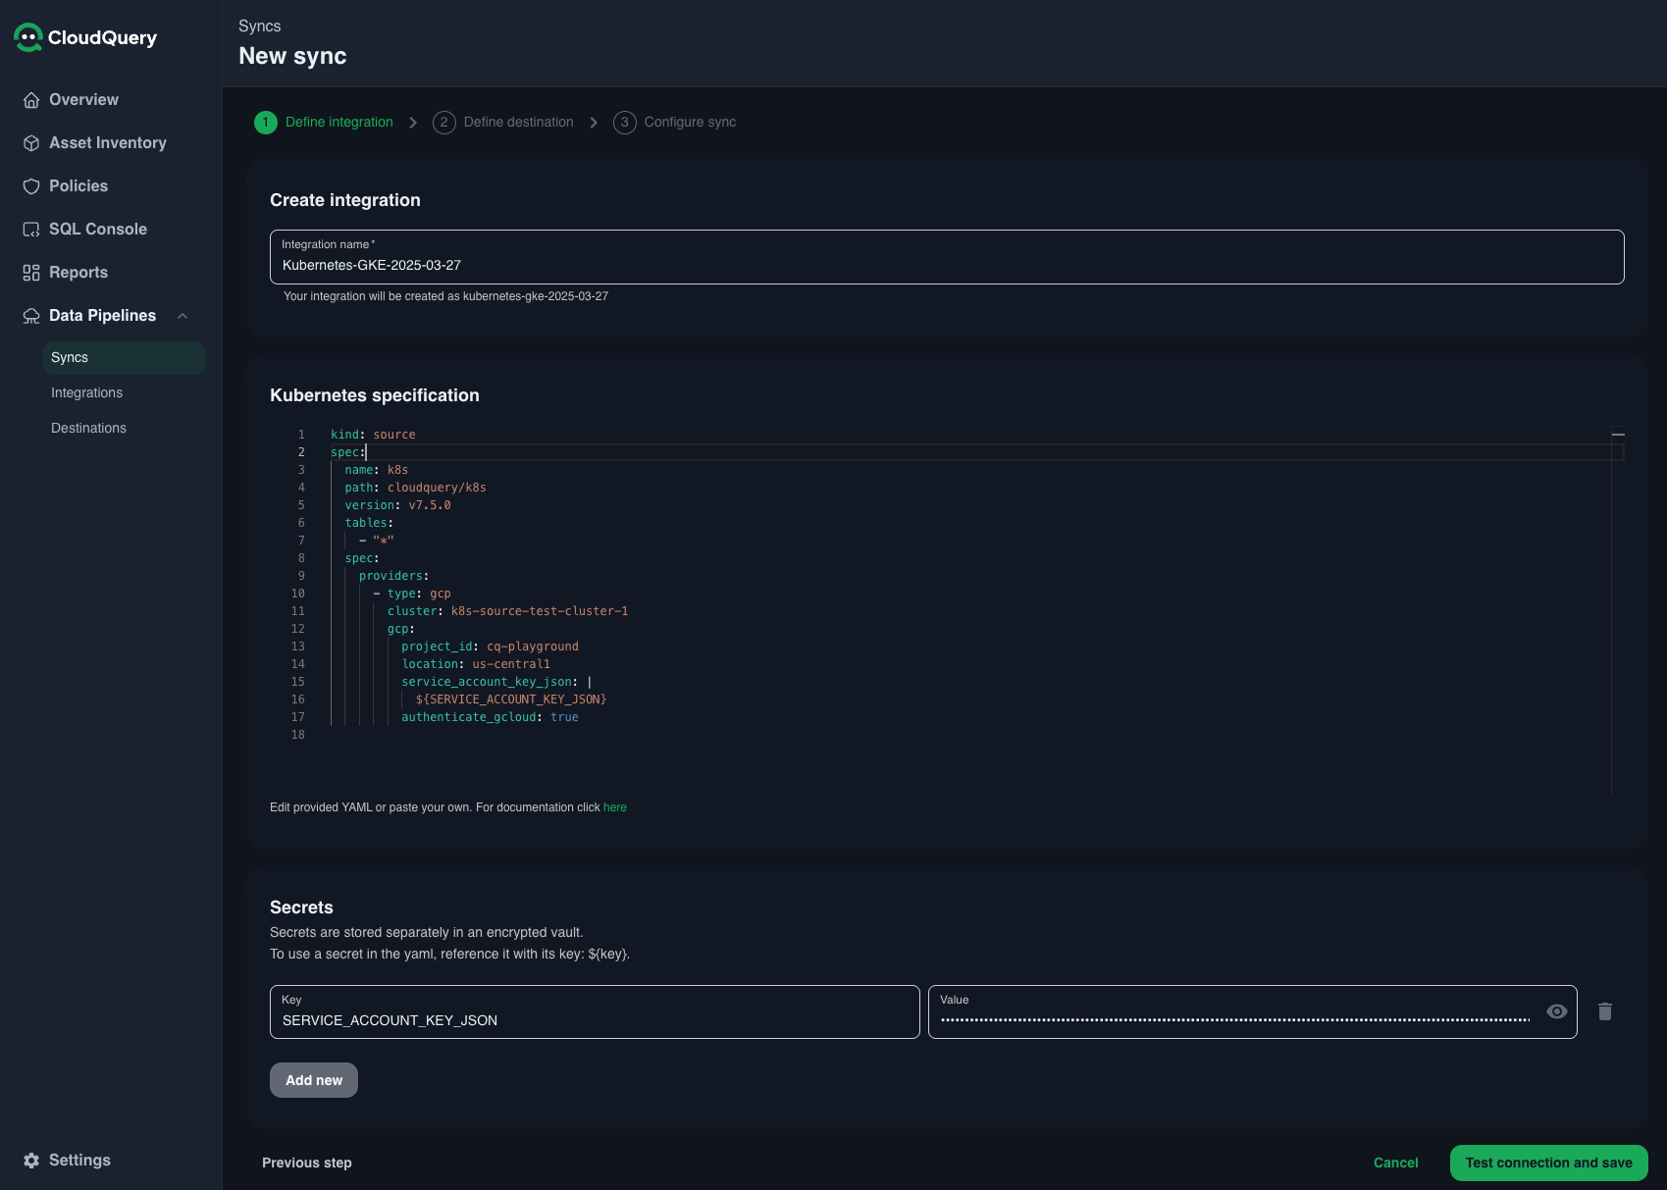Open Destinations submenu item
Screen dimensions: 1667x1190
click(x=89, y=429)
